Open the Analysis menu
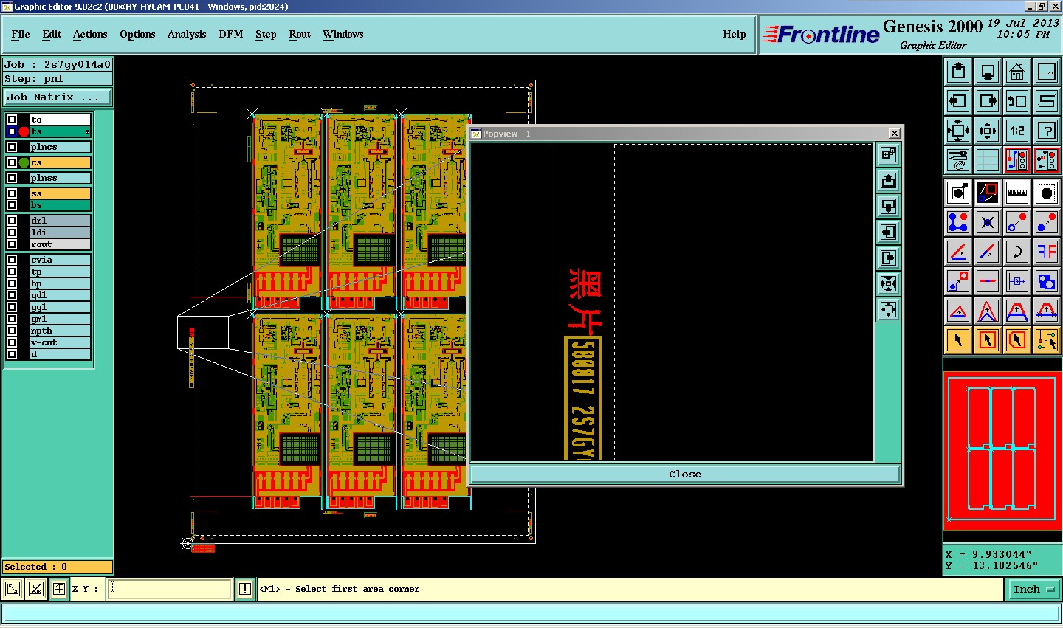 187,34
